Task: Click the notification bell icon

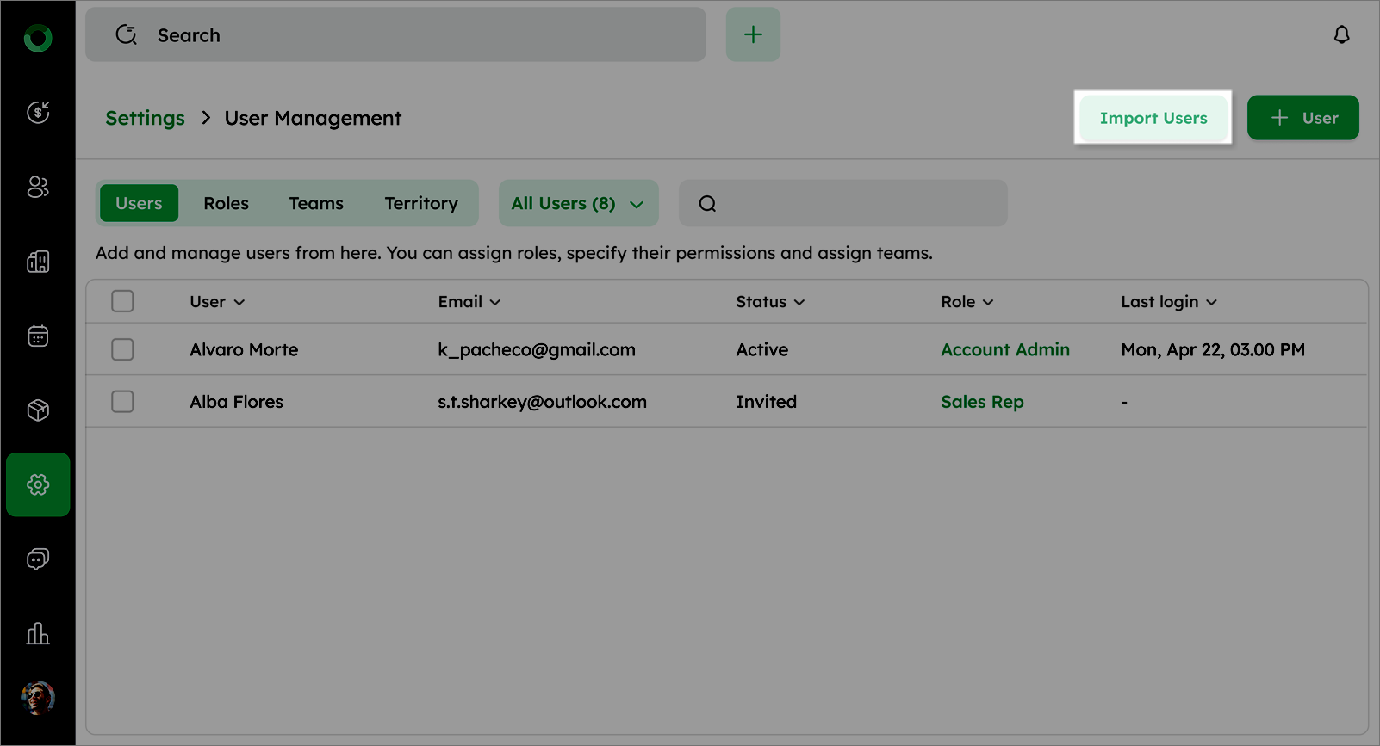Action: tap(1341, 34)
